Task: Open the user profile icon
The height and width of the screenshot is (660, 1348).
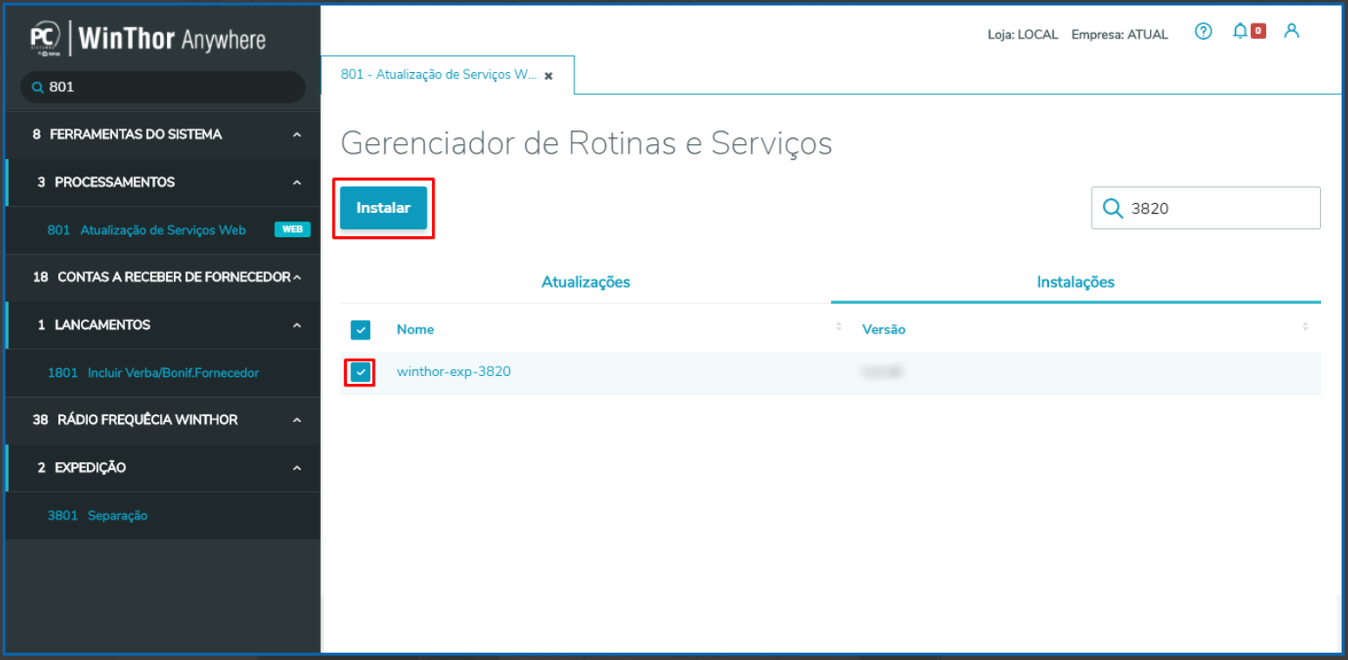Action: click(x=1292, y=31)
